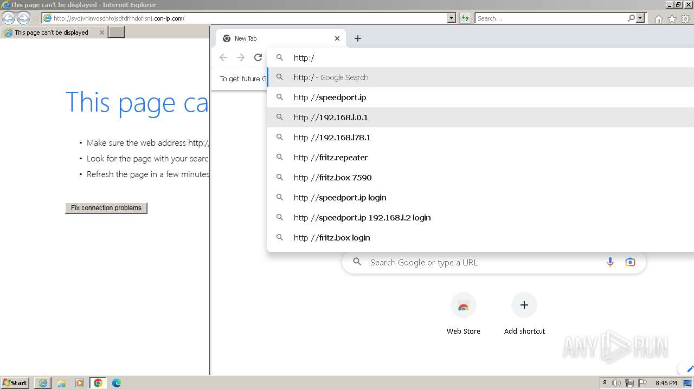
Task: Open Edge taskbar icon
Action: coord(117,383)
